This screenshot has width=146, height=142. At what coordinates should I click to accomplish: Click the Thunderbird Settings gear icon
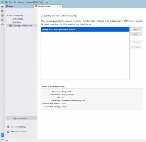click(x=8, y=127)
